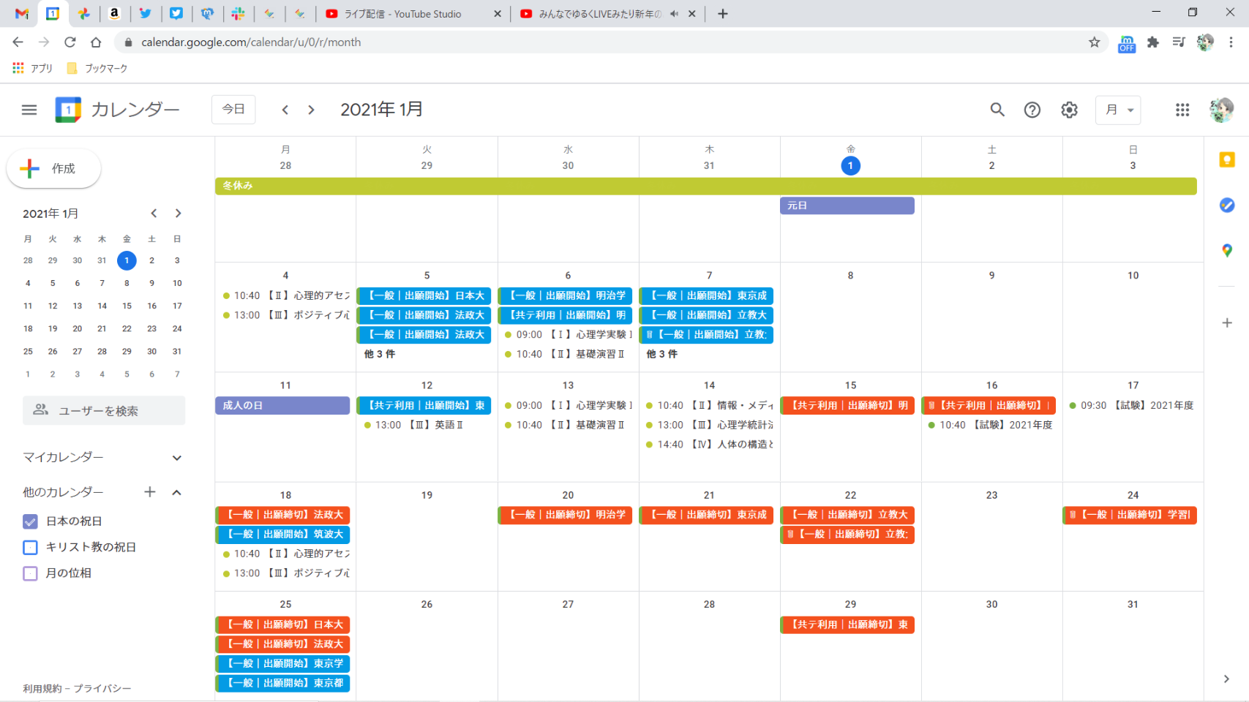
Task: Open Google Tasks in side panel
Action: click(1227, 205)
